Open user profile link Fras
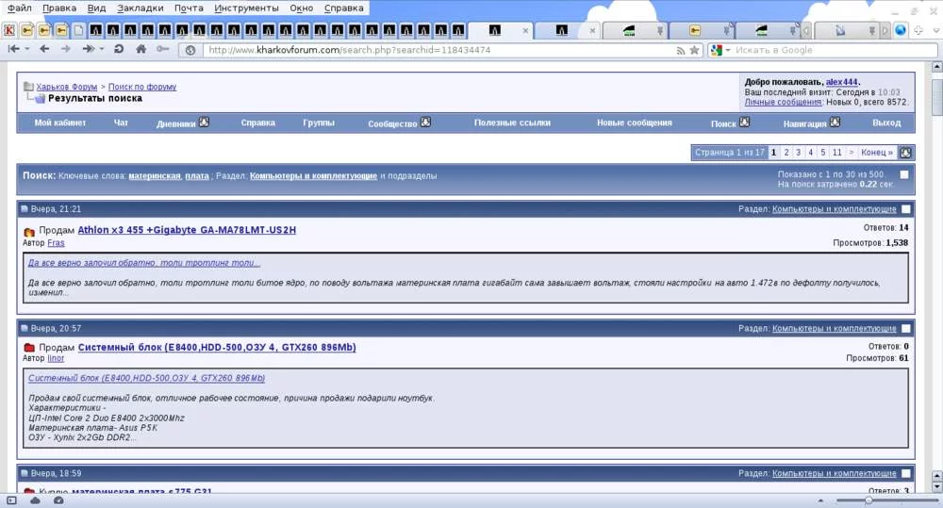 pos(56,243)
